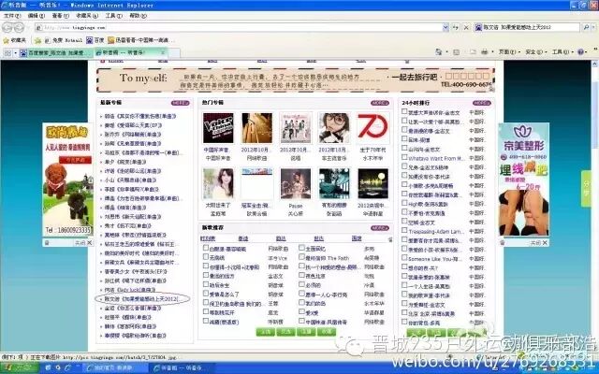Tick the 爱情是怎么了 checkbox
The image size is (599, 374).
click(206, 294)
